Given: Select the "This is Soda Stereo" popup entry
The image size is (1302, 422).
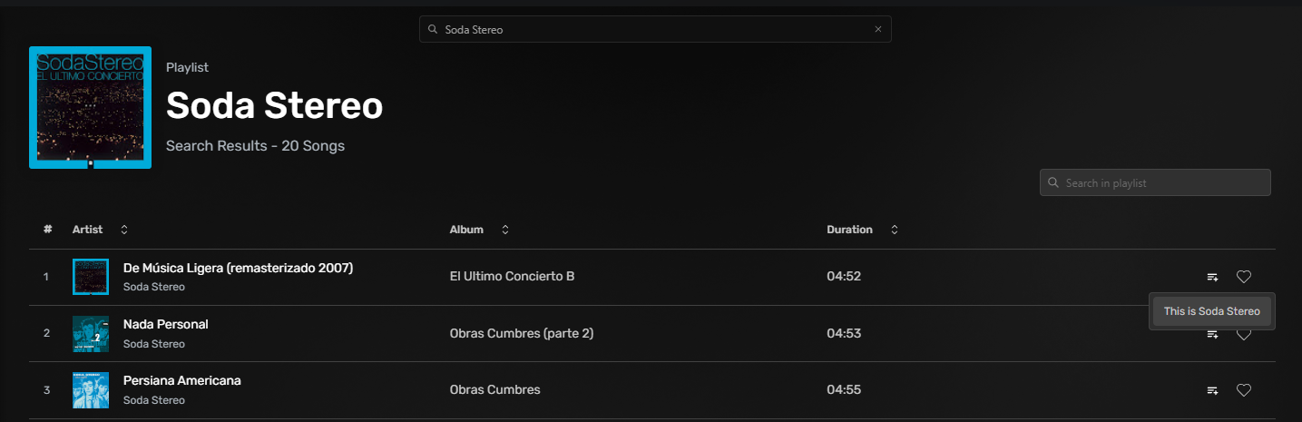Looking at the screenshot, I should point(1211,311).
